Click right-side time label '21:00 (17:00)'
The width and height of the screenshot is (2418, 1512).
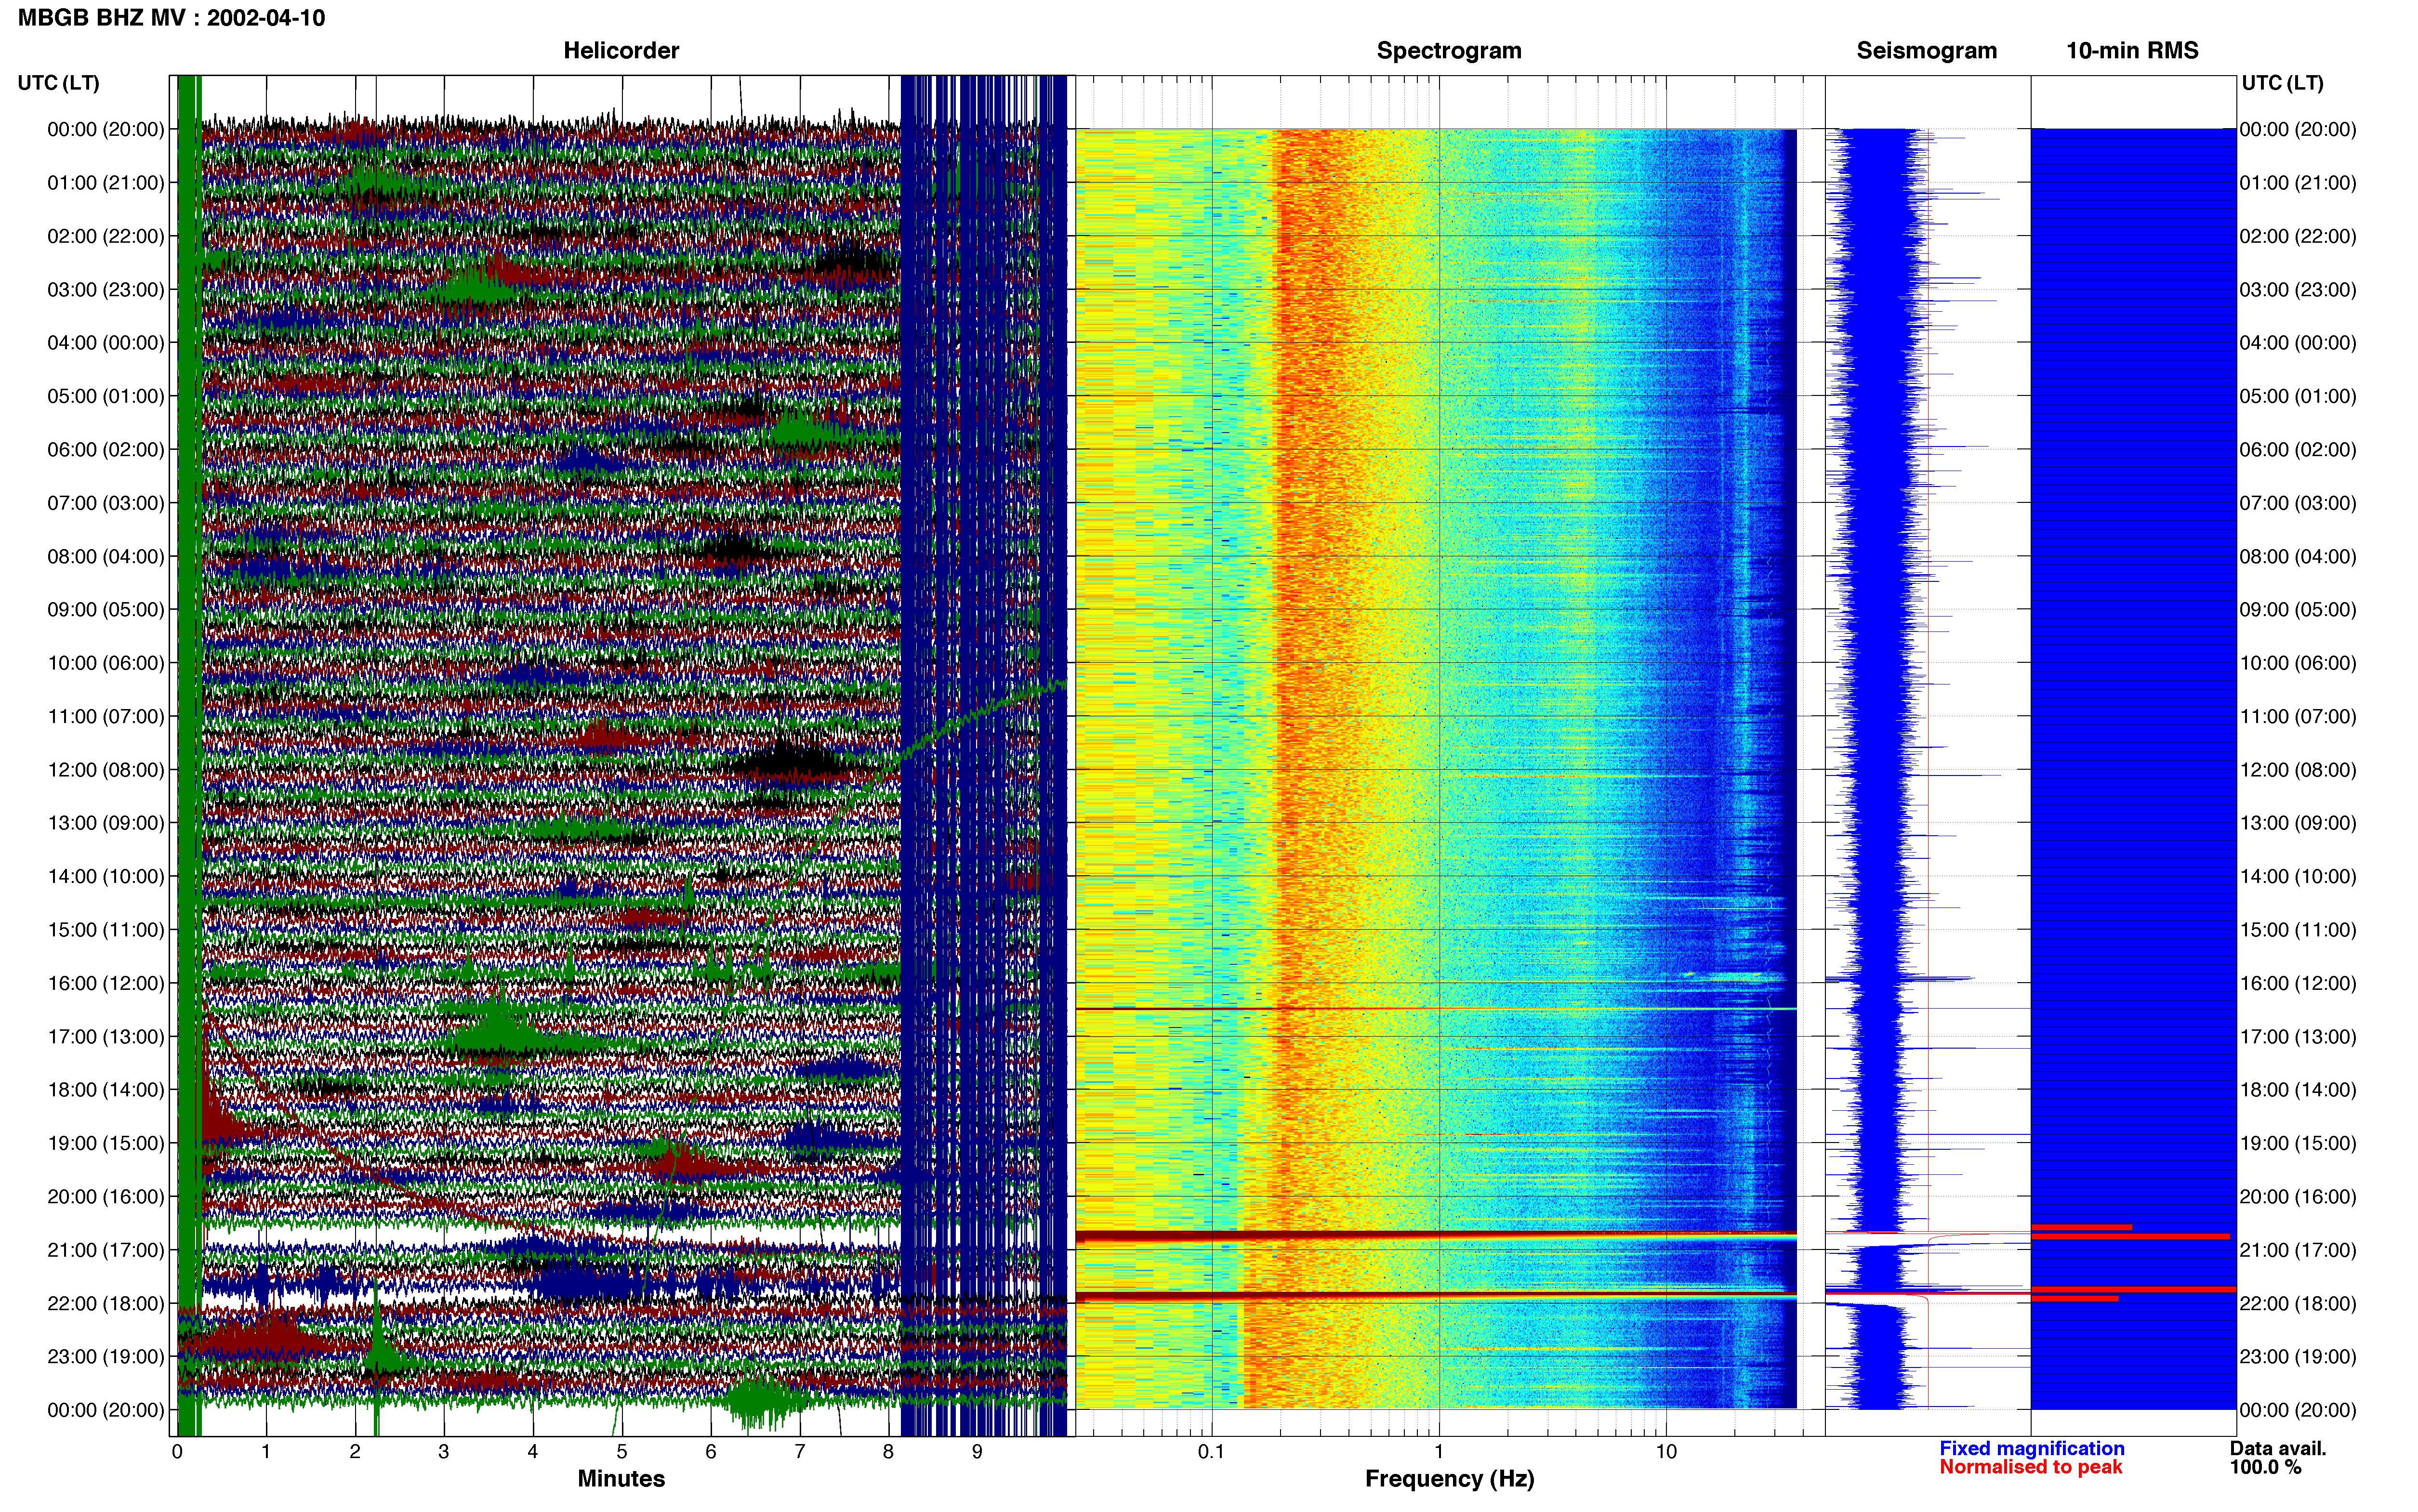[x=2298, y=1250]
